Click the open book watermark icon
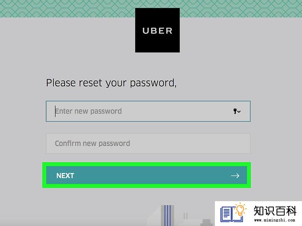The height and width of the screenshot is (226, 302). click(x=231, y=214)
